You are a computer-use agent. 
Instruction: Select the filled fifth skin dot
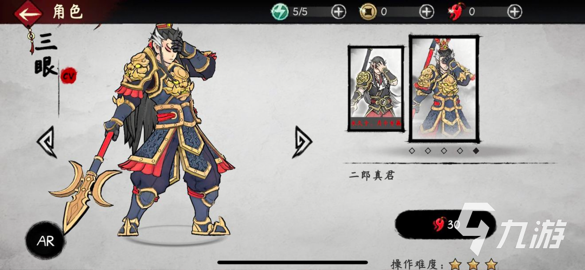[x=476, y=151]
